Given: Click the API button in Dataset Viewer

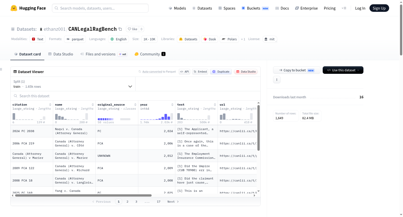Looking at the screenshot, I should [185, 72].
